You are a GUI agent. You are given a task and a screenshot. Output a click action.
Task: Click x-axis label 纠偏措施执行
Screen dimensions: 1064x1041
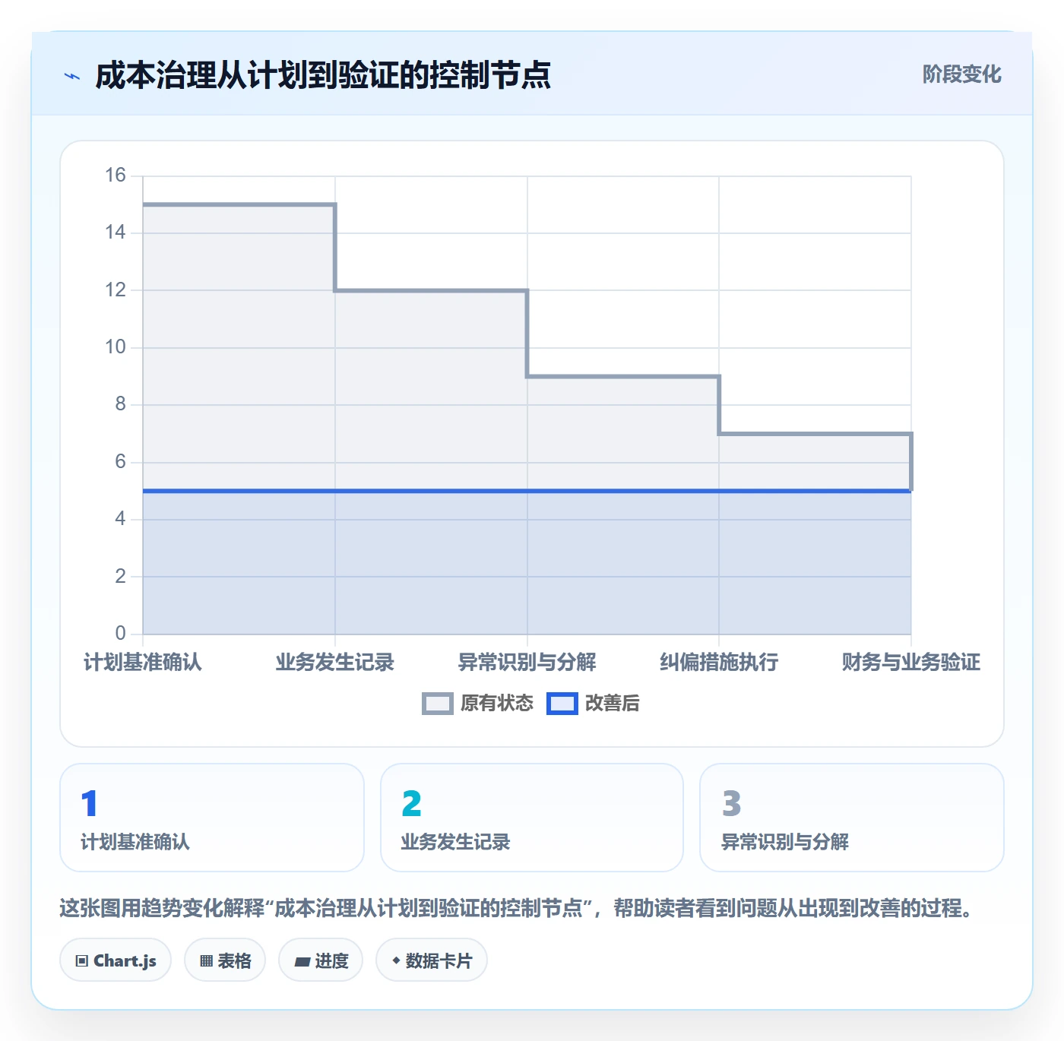coord(719,663)
